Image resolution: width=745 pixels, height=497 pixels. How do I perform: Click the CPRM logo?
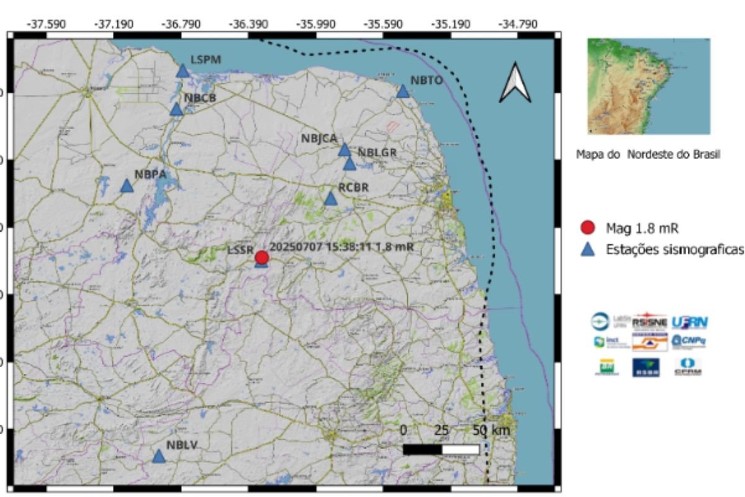click(x=687, y=367)
